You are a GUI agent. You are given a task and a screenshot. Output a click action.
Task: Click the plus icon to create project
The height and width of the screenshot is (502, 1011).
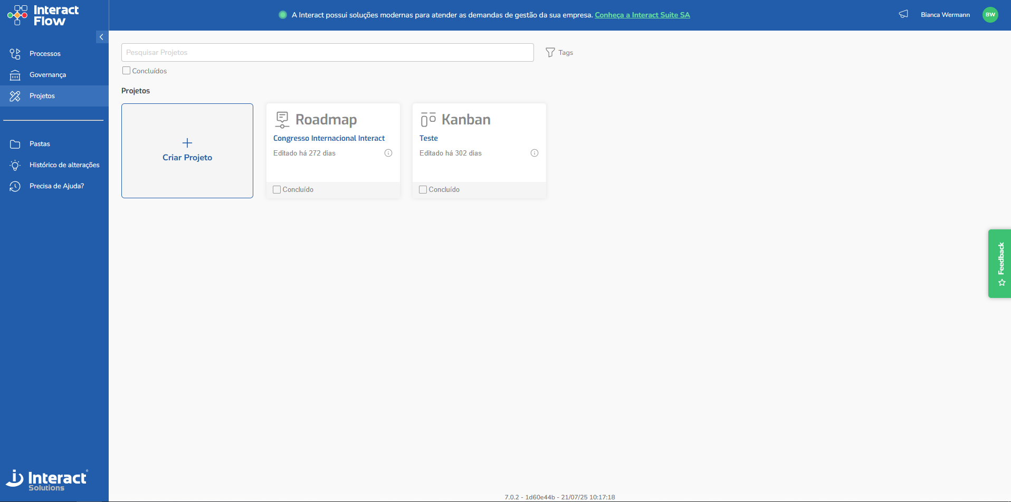point(187,143)
